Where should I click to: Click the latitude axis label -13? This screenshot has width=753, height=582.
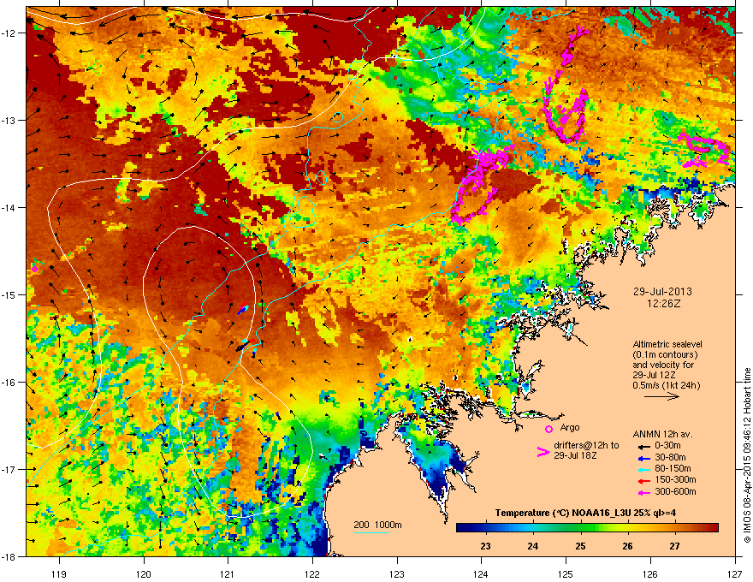click(x=9, y=121)
